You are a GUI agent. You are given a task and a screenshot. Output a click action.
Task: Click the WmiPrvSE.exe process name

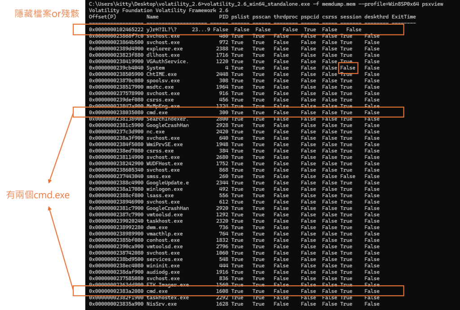click(x=164, y=144)
